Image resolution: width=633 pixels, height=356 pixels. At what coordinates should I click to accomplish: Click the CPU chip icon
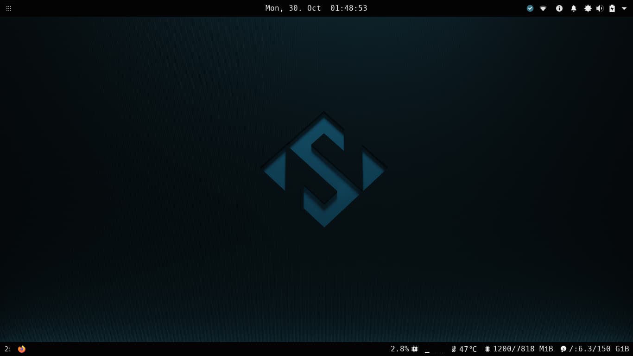point(415,349)
